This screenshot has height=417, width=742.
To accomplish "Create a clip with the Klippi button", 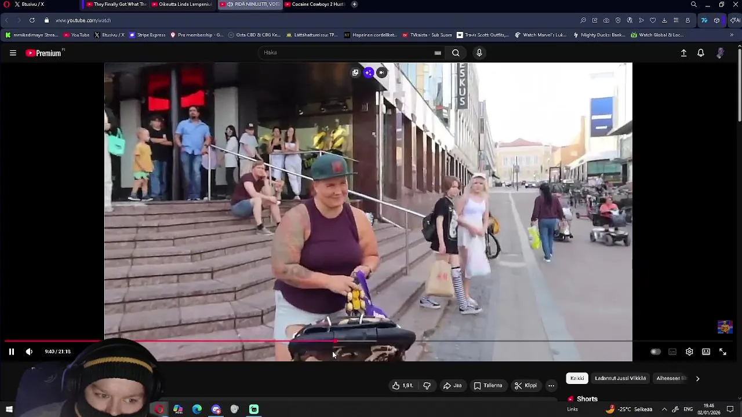I will (526, 386).
